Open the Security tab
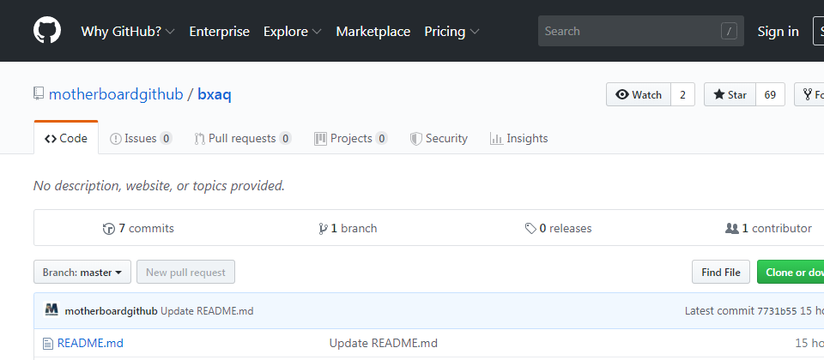The height and width of the screenshot is (360, 824). coord(439,139)
